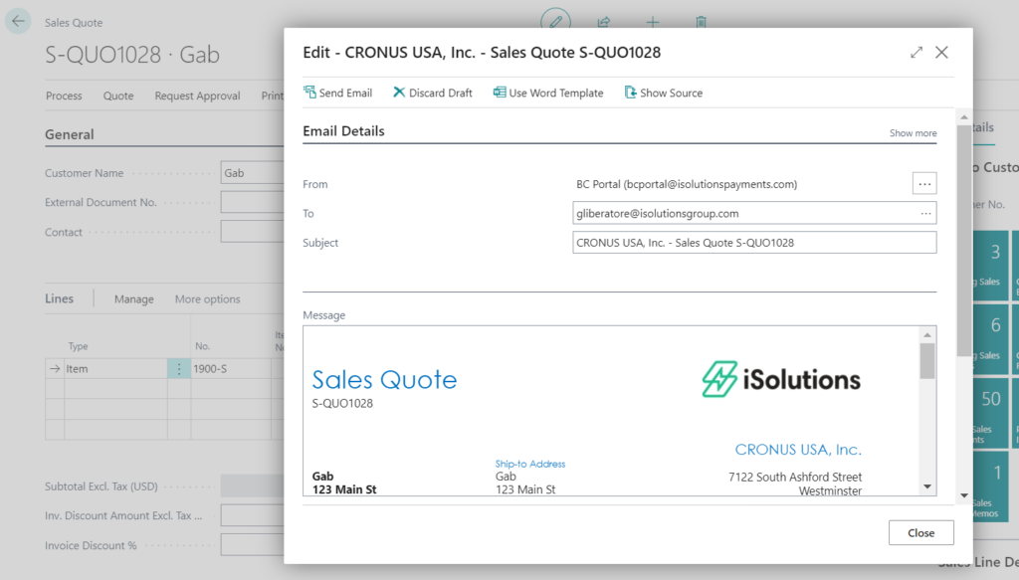Image resolution: width=1019 pixels, height=580 pixels.
Task: Click the Customer Name field containing Gab
Action: click(x=252, y=173)
